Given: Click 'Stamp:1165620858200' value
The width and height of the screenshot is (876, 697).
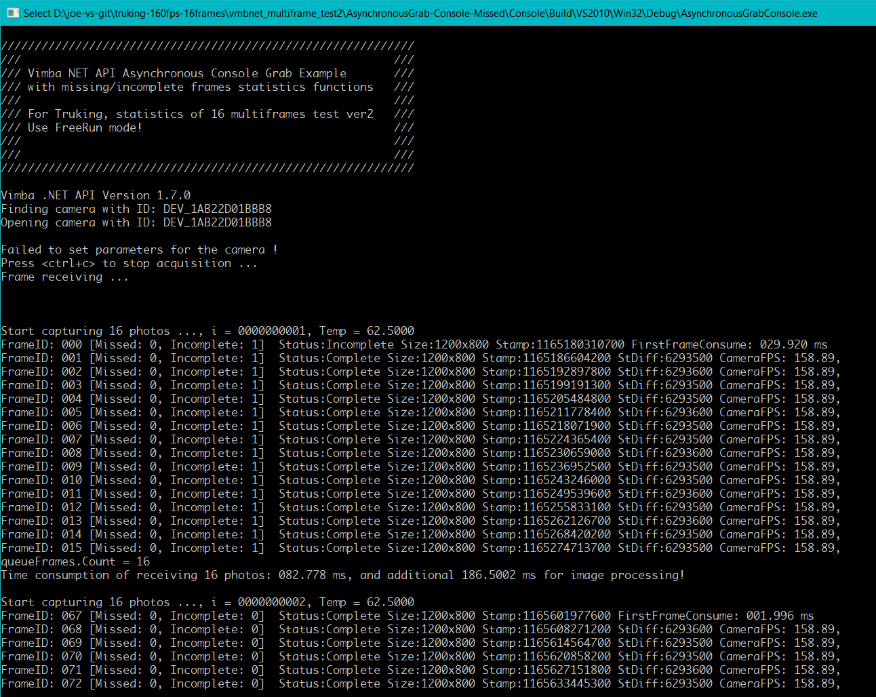Looking at the screenshot, I should [x=546, y=656].
